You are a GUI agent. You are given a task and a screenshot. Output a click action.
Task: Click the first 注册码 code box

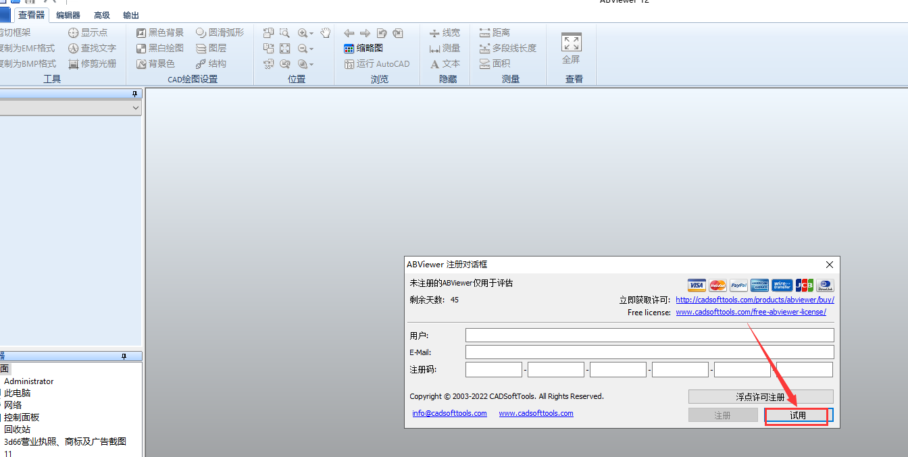coord(494,369)
